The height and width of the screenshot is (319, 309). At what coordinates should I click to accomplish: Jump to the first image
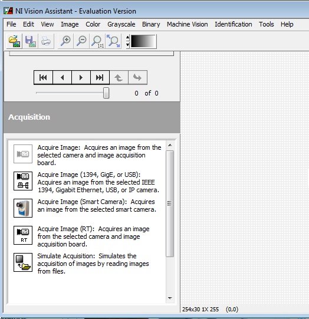point(43,77)
